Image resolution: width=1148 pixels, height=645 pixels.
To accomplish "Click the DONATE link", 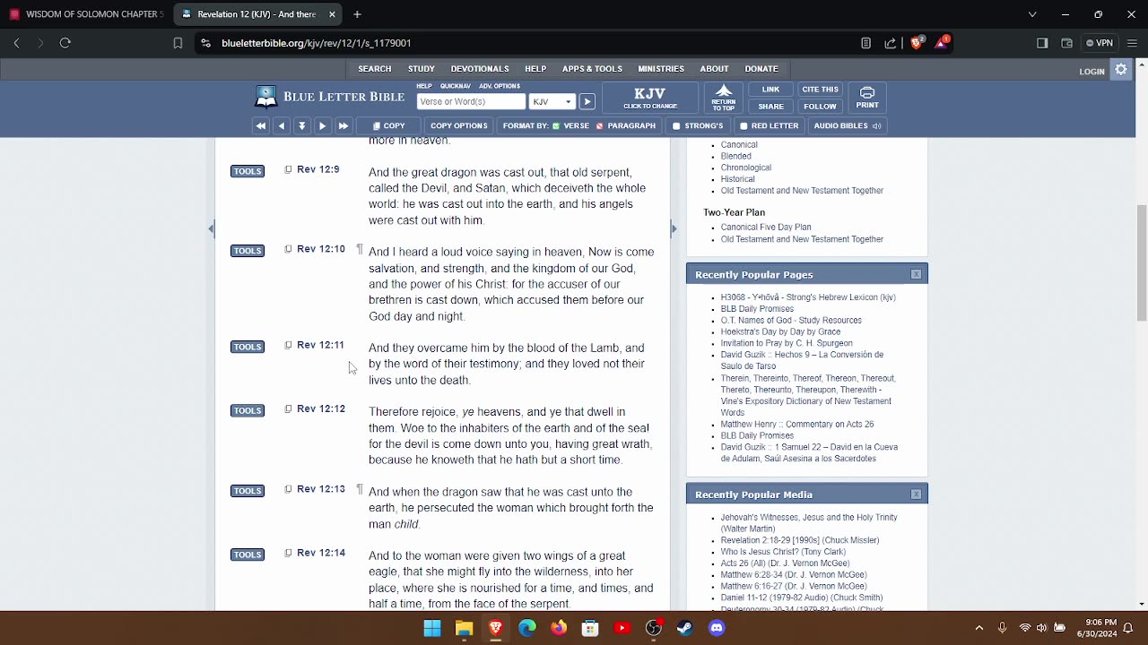I will [761, 69].
